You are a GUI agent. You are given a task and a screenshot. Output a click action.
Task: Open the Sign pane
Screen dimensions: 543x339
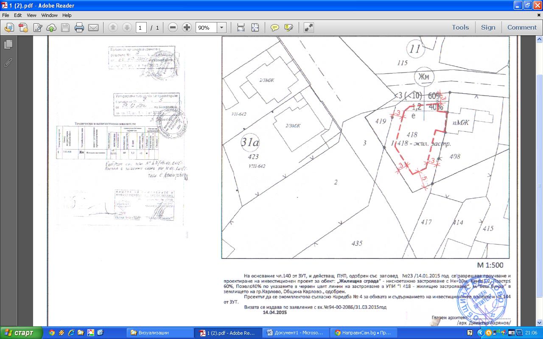pos(488,28)
